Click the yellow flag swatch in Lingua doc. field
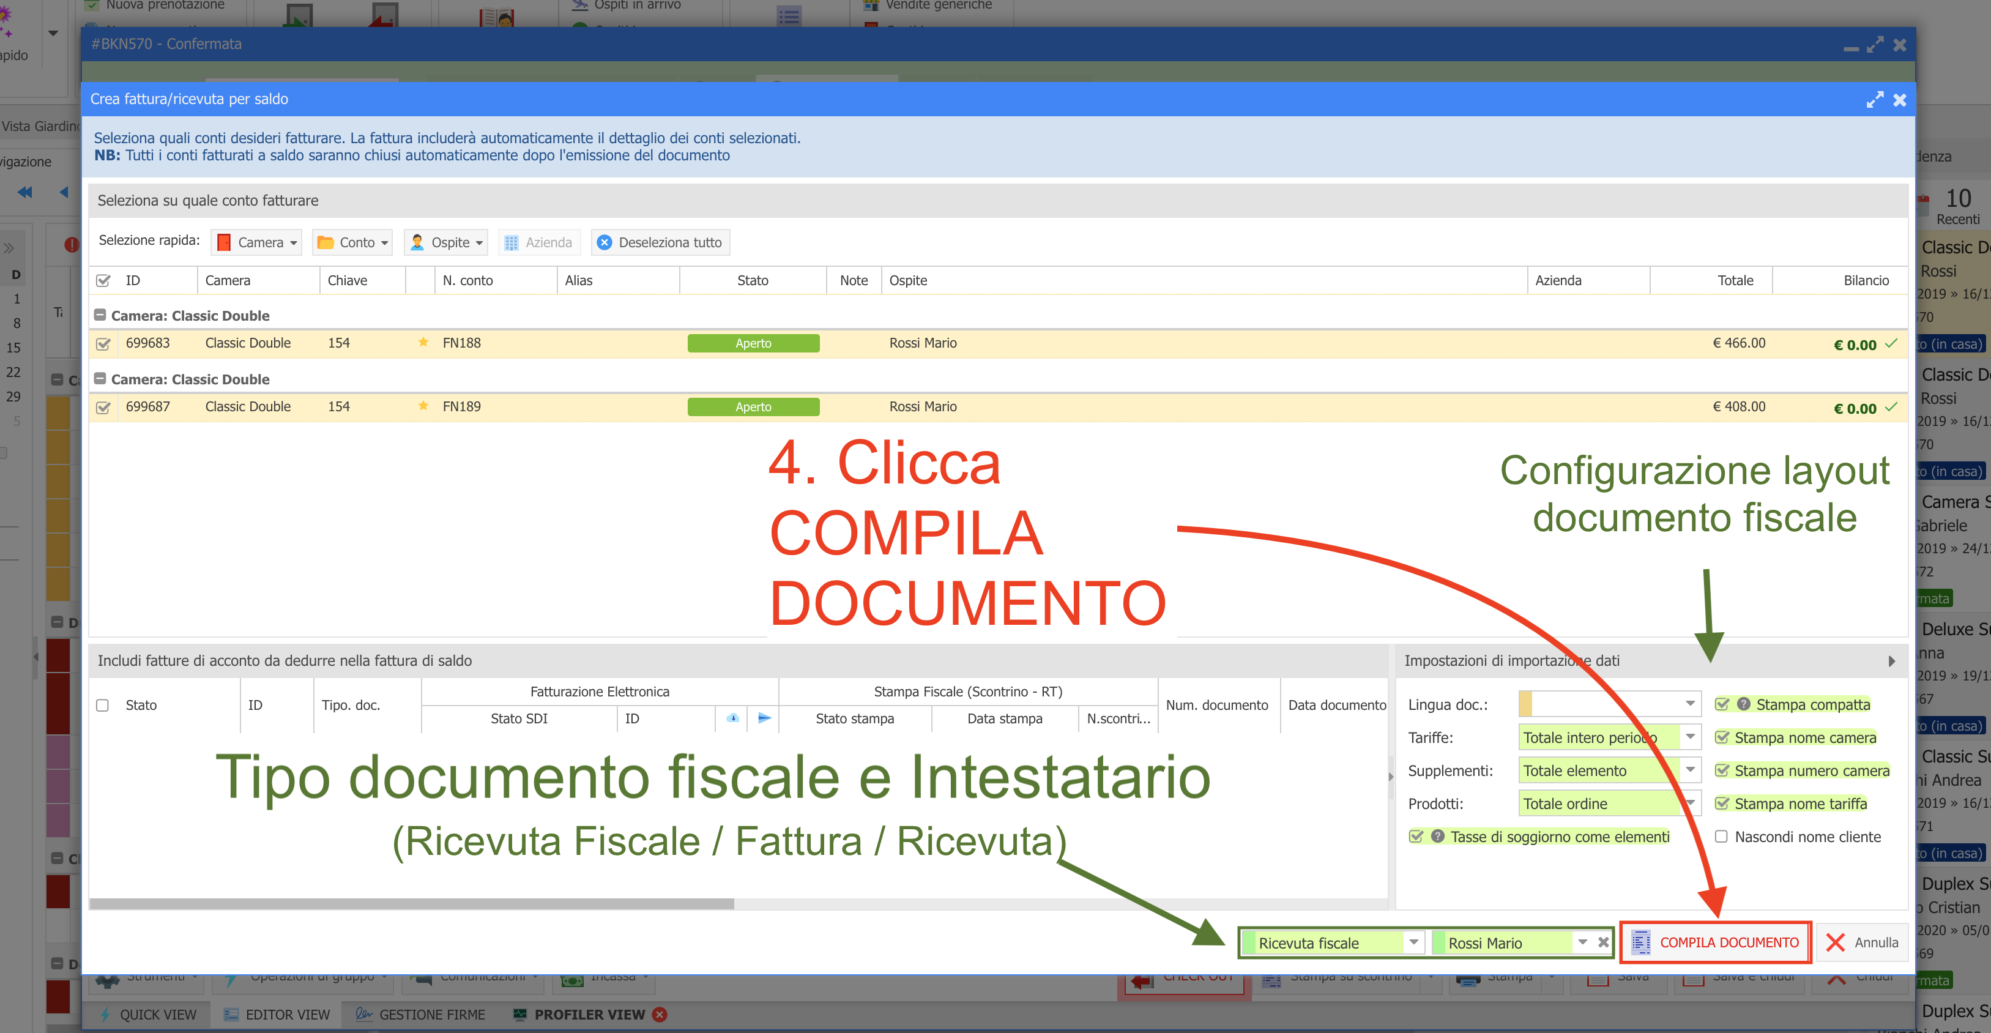Screen dimensions: 1991x1033 coord(1525,704)
